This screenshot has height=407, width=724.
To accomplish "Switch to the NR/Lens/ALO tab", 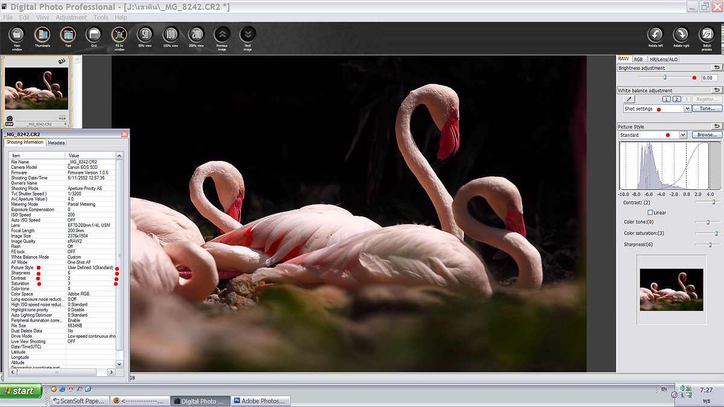I will coord(664,59).
